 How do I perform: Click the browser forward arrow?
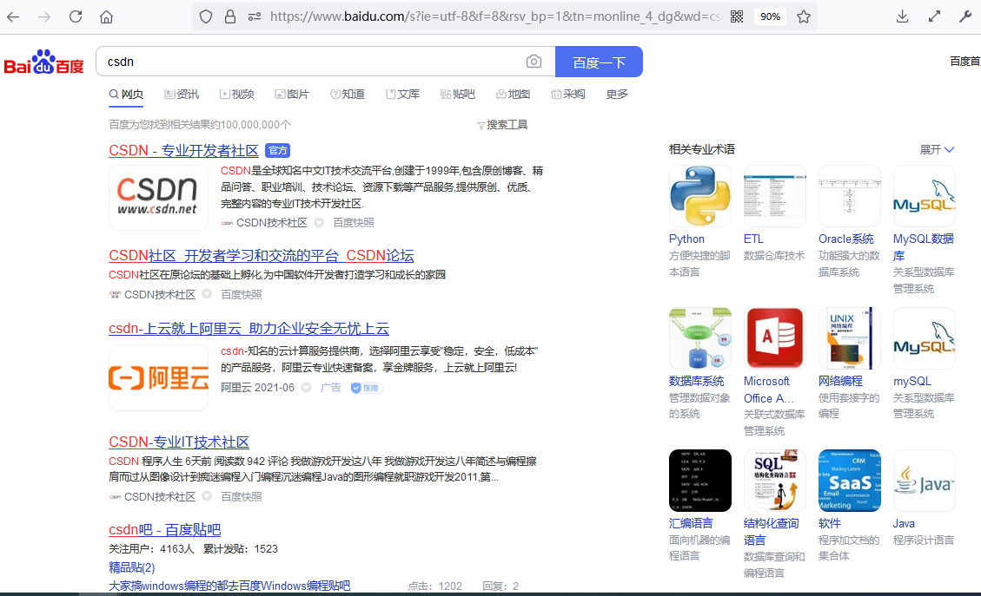coord(43,16)
